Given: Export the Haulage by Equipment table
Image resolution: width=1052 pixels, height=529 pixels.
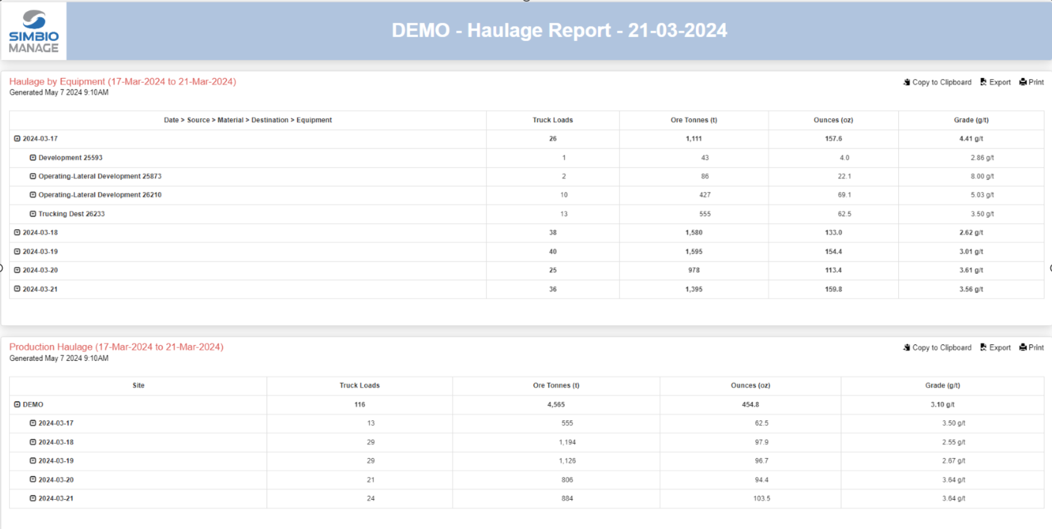Looking at the screenshot, I should (x=995, y=82).
